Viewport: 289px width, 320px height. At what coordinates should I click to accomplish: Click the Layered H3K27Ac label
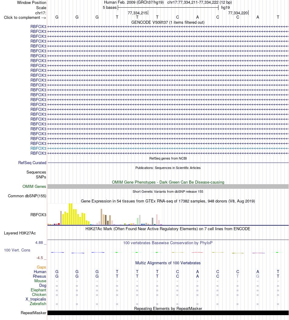20,233
